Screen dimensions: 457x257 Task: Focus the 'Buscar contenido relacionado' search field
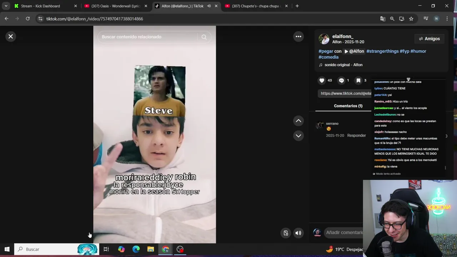(148, 37)
